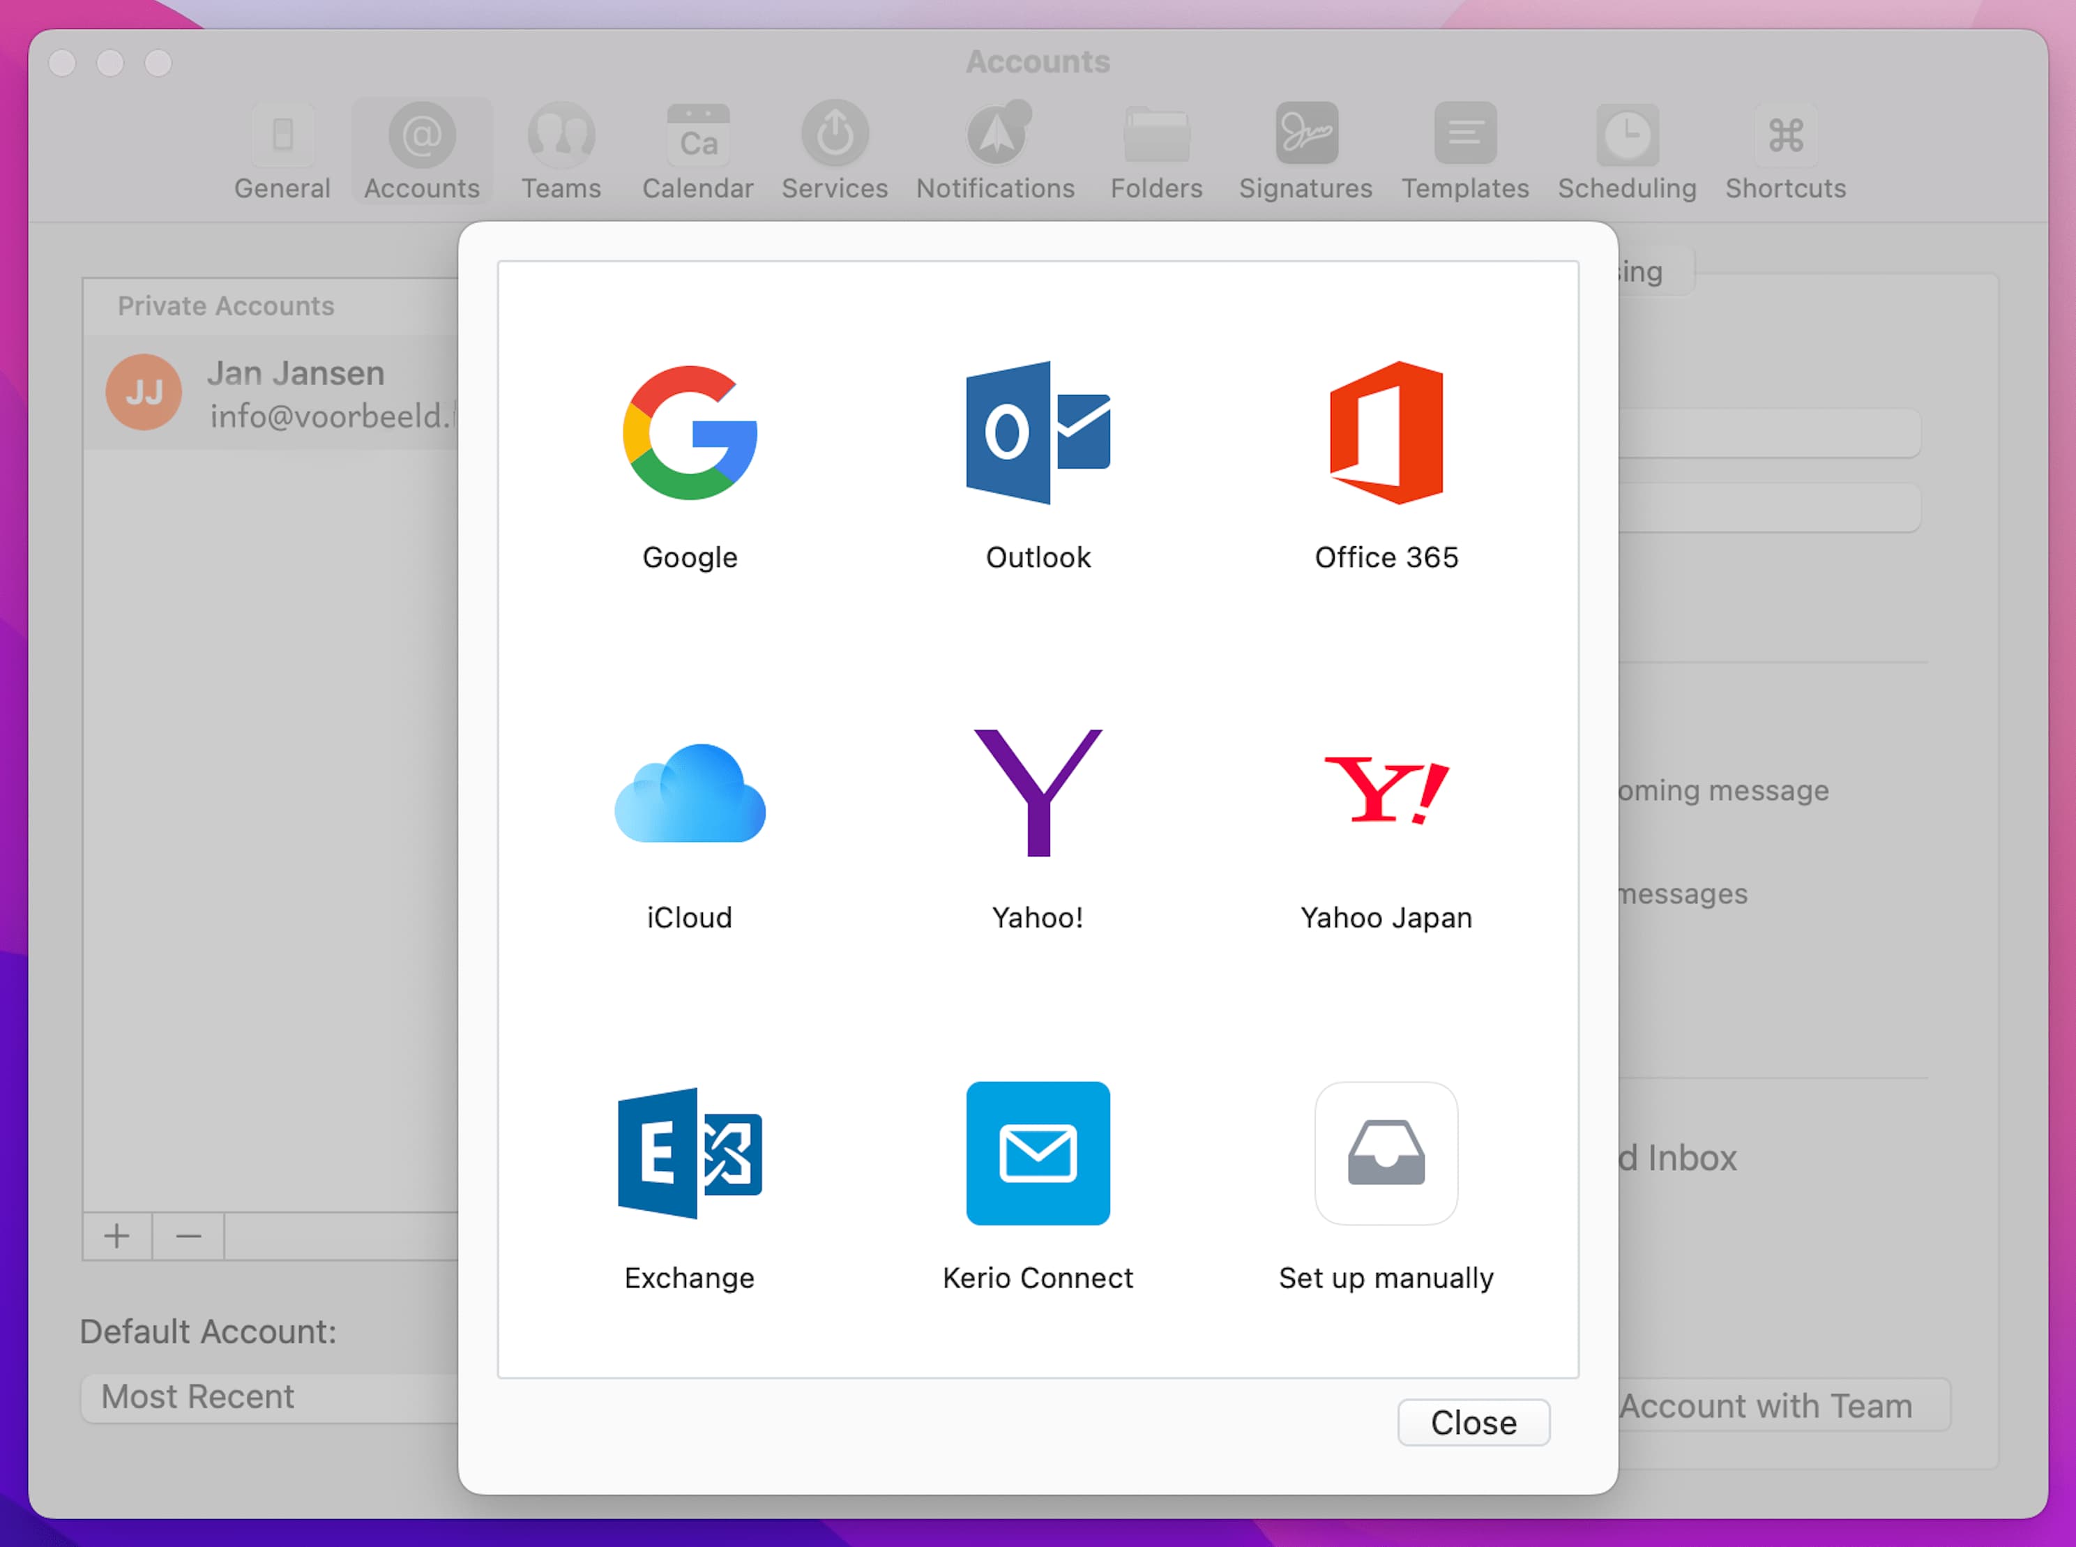This screenshot has width=2076, height=1547.
Task: Click the Private Accounts header
Action: click(226, 306)
